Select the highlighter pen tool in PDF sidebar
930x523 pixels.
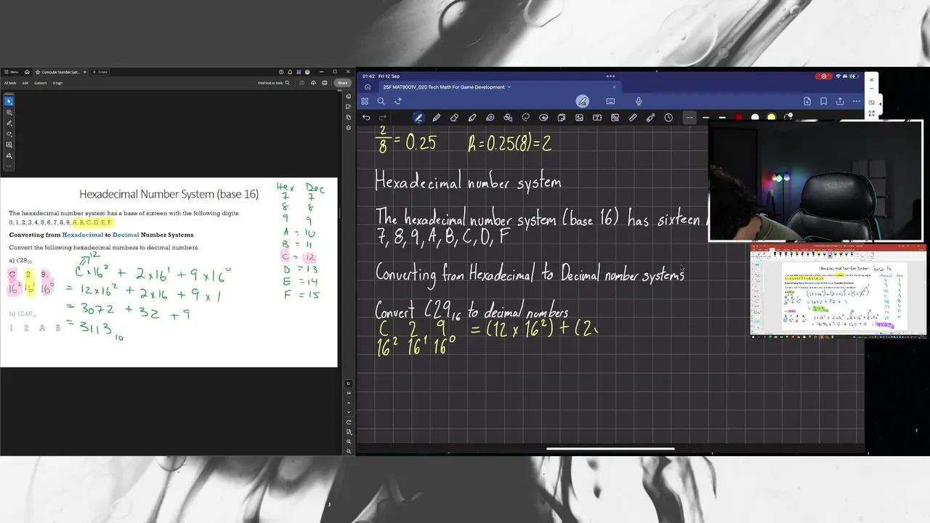pos(9,123)
